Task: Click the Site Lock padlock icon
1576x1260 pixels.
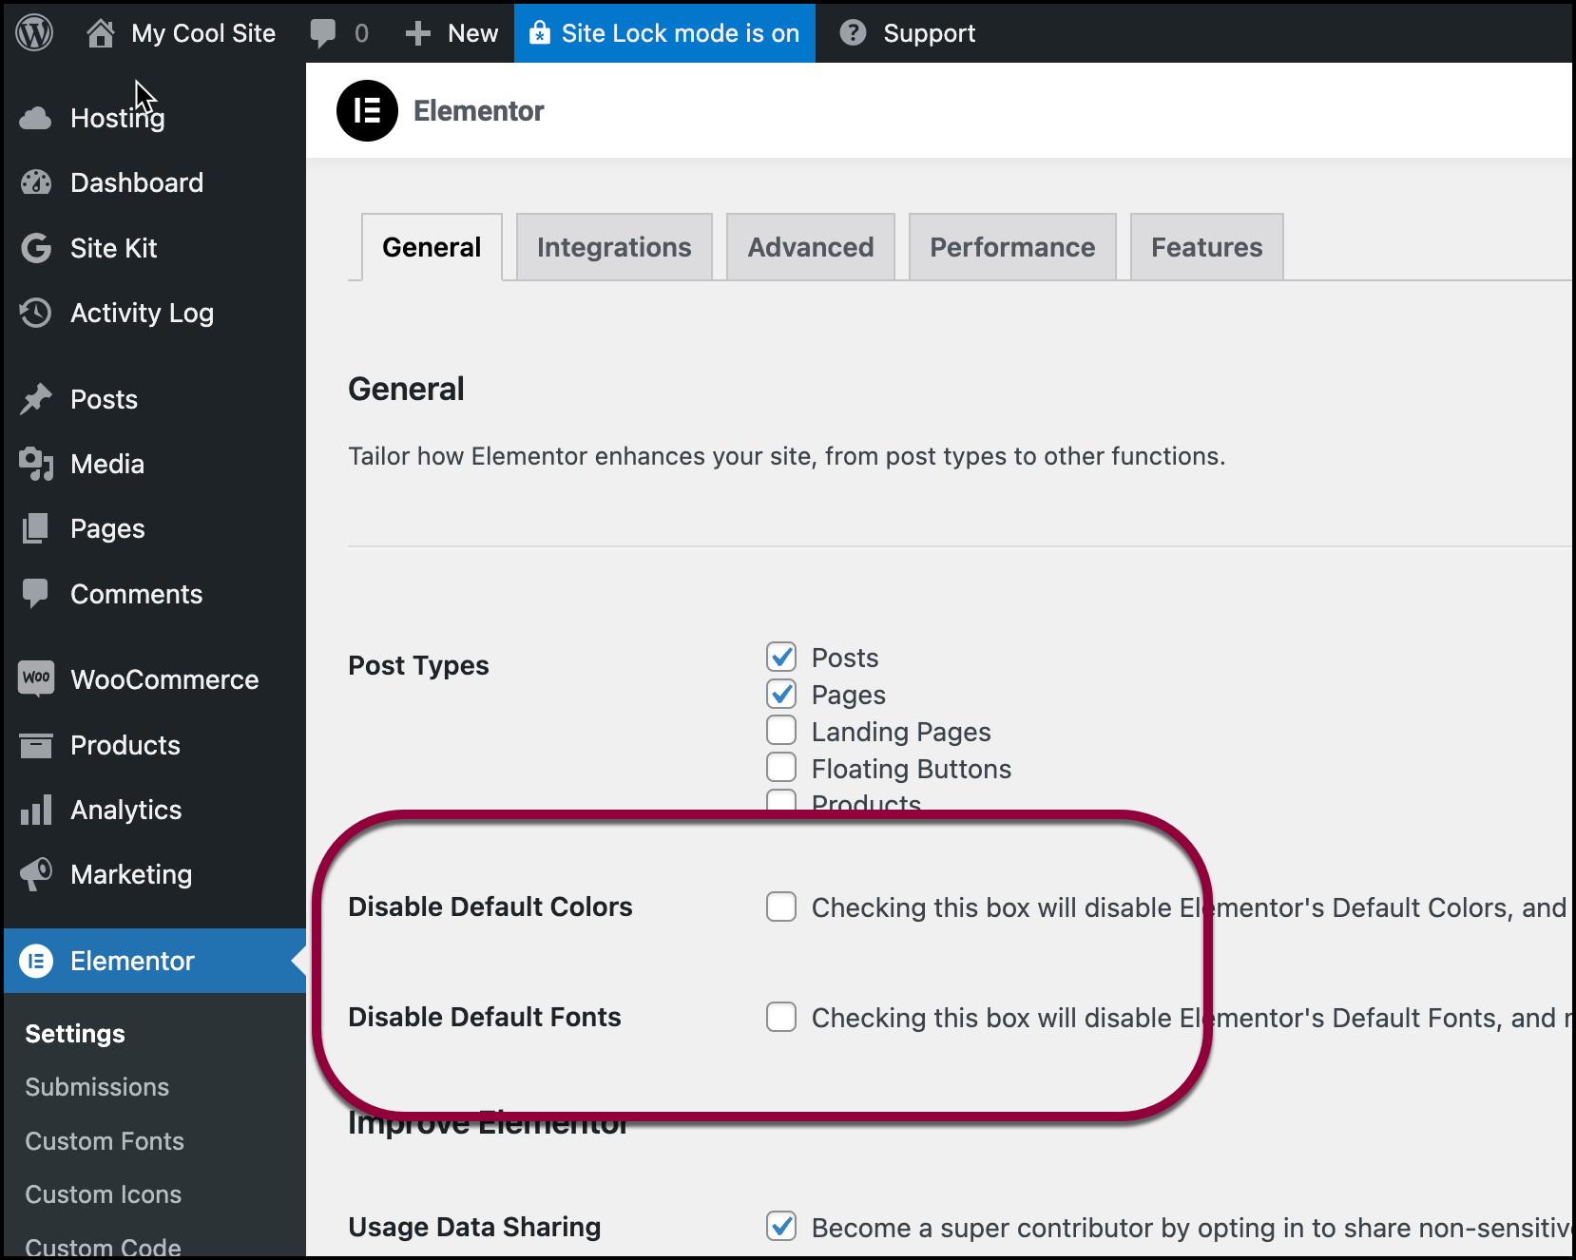Action: click(540, 33)
